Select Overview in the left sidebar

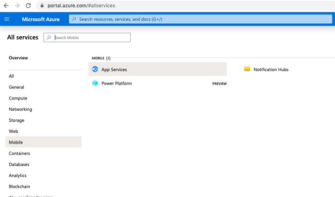[x=18, y=58]
